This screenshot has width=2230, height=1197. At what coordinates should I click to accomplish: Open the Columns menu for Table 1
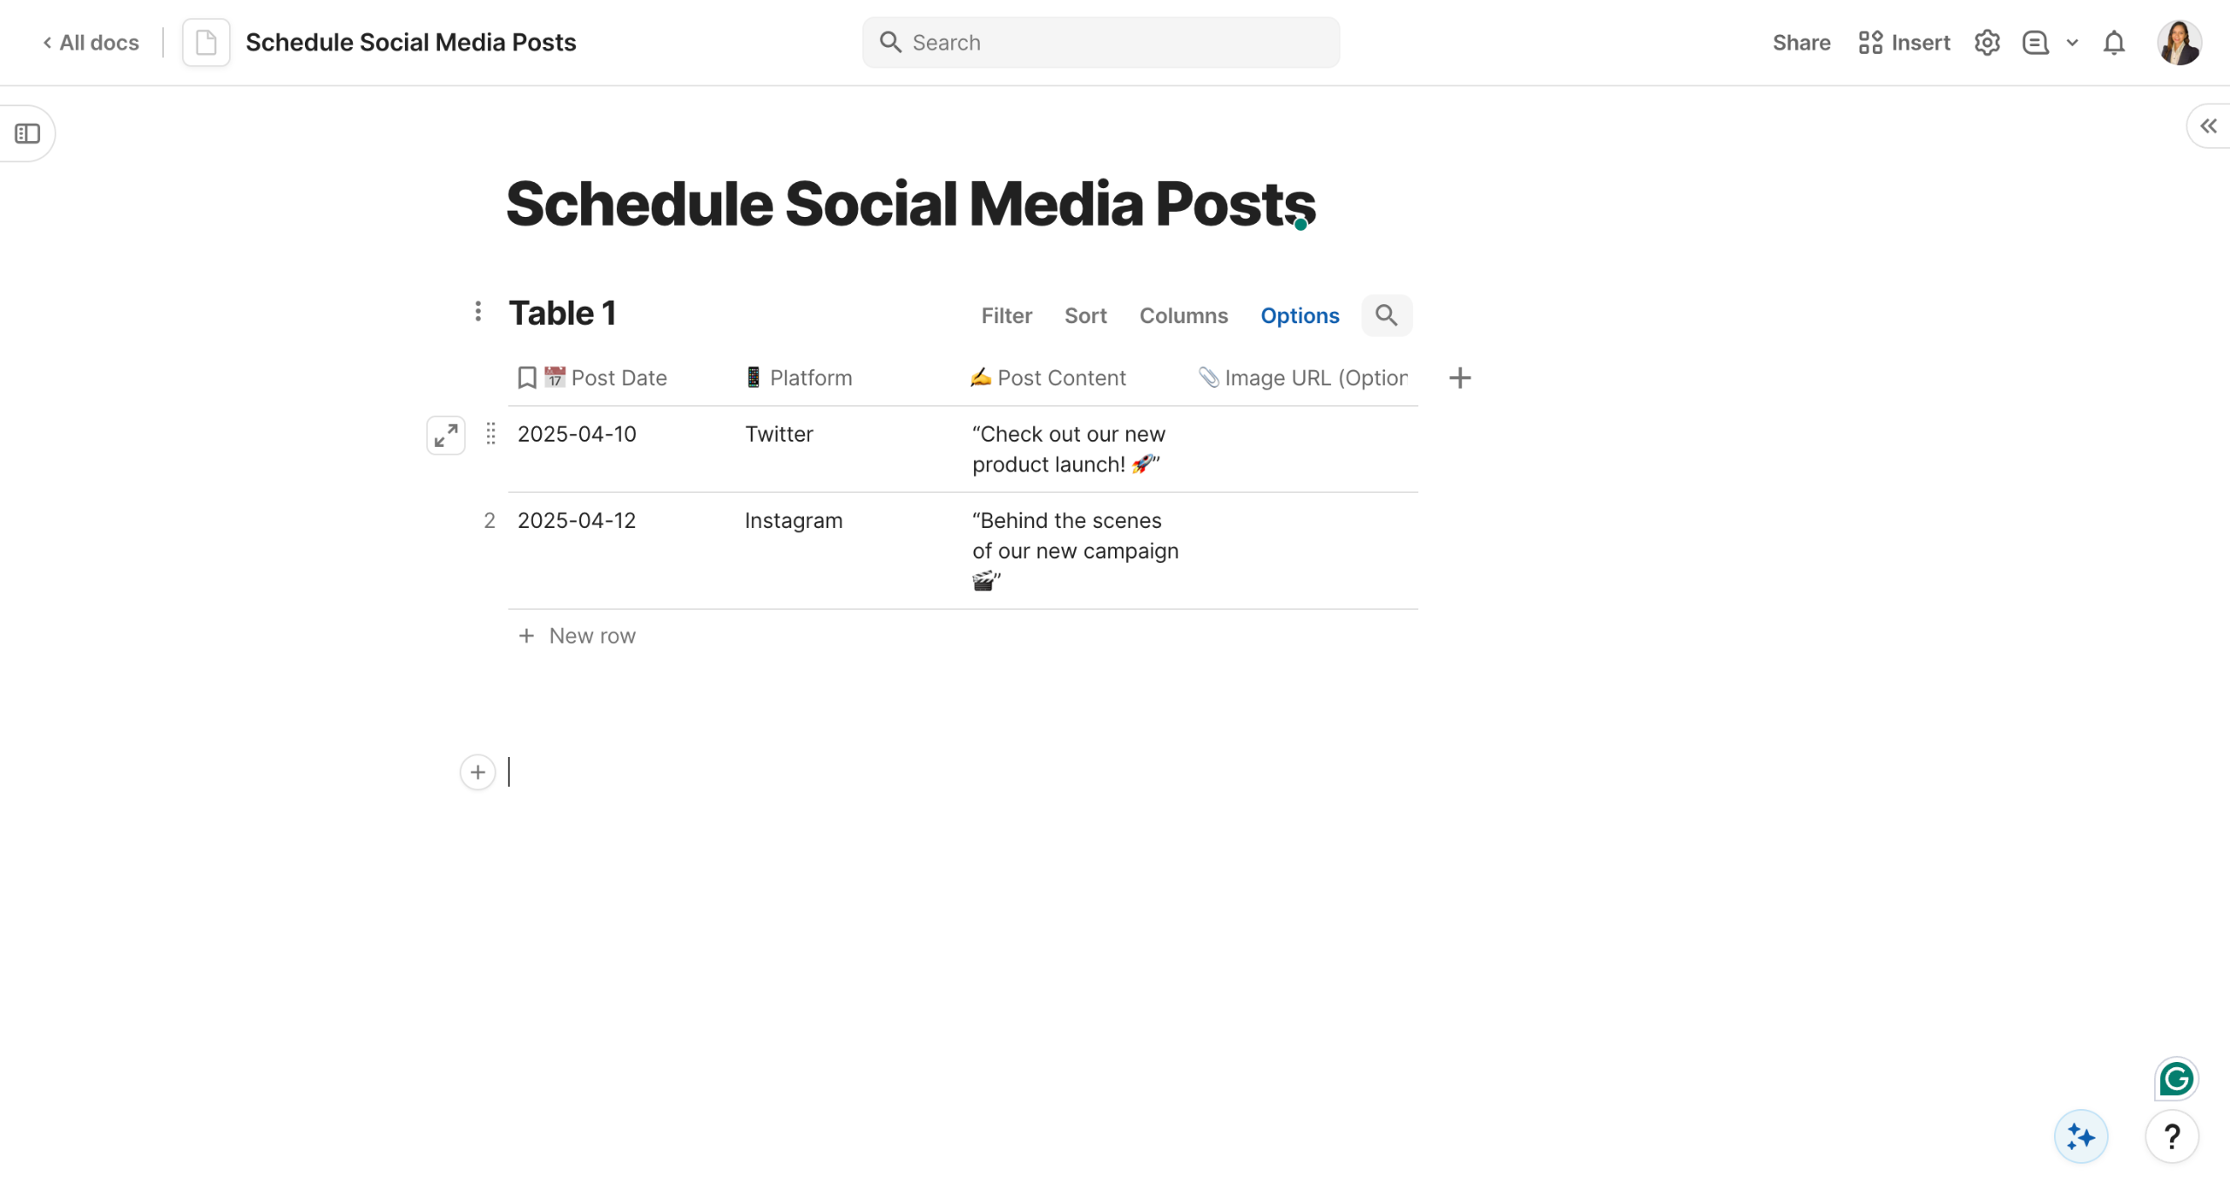point(1183,315)
